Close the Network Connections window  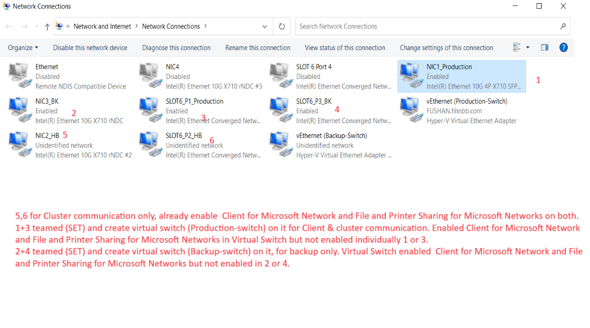(x=563, y=6)
